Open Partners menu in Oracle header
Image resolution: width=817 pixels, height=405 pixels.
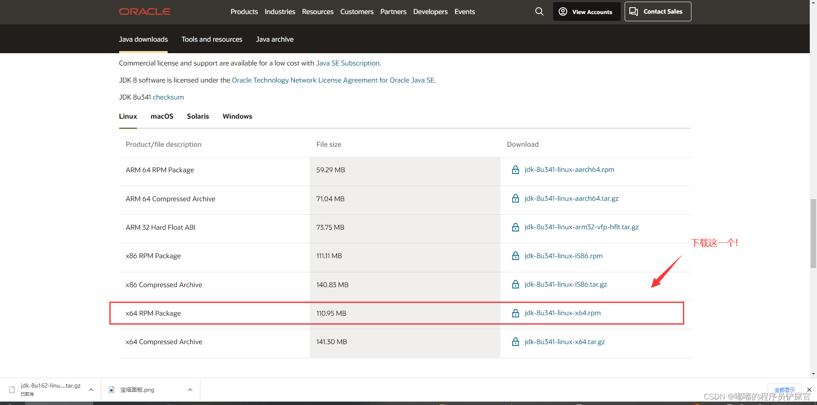coord(394,11)
